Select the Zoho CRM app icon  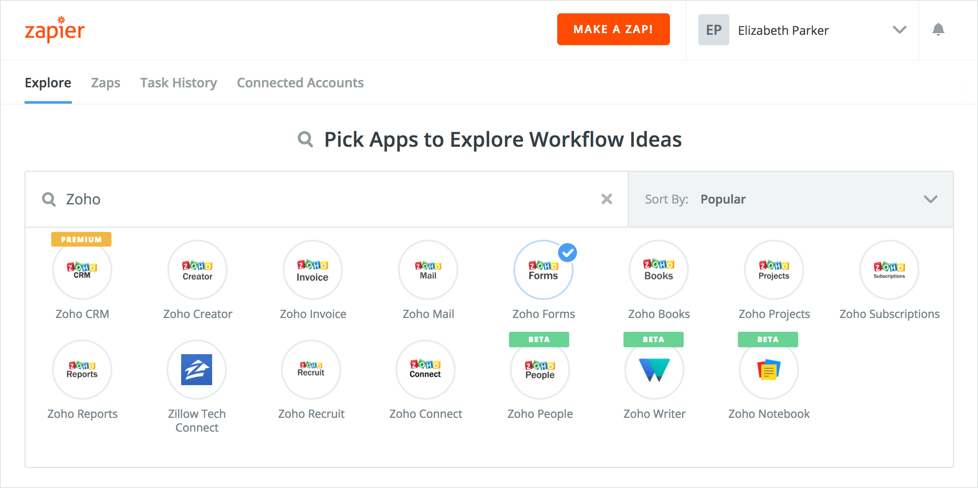click(x=82, y=270)
